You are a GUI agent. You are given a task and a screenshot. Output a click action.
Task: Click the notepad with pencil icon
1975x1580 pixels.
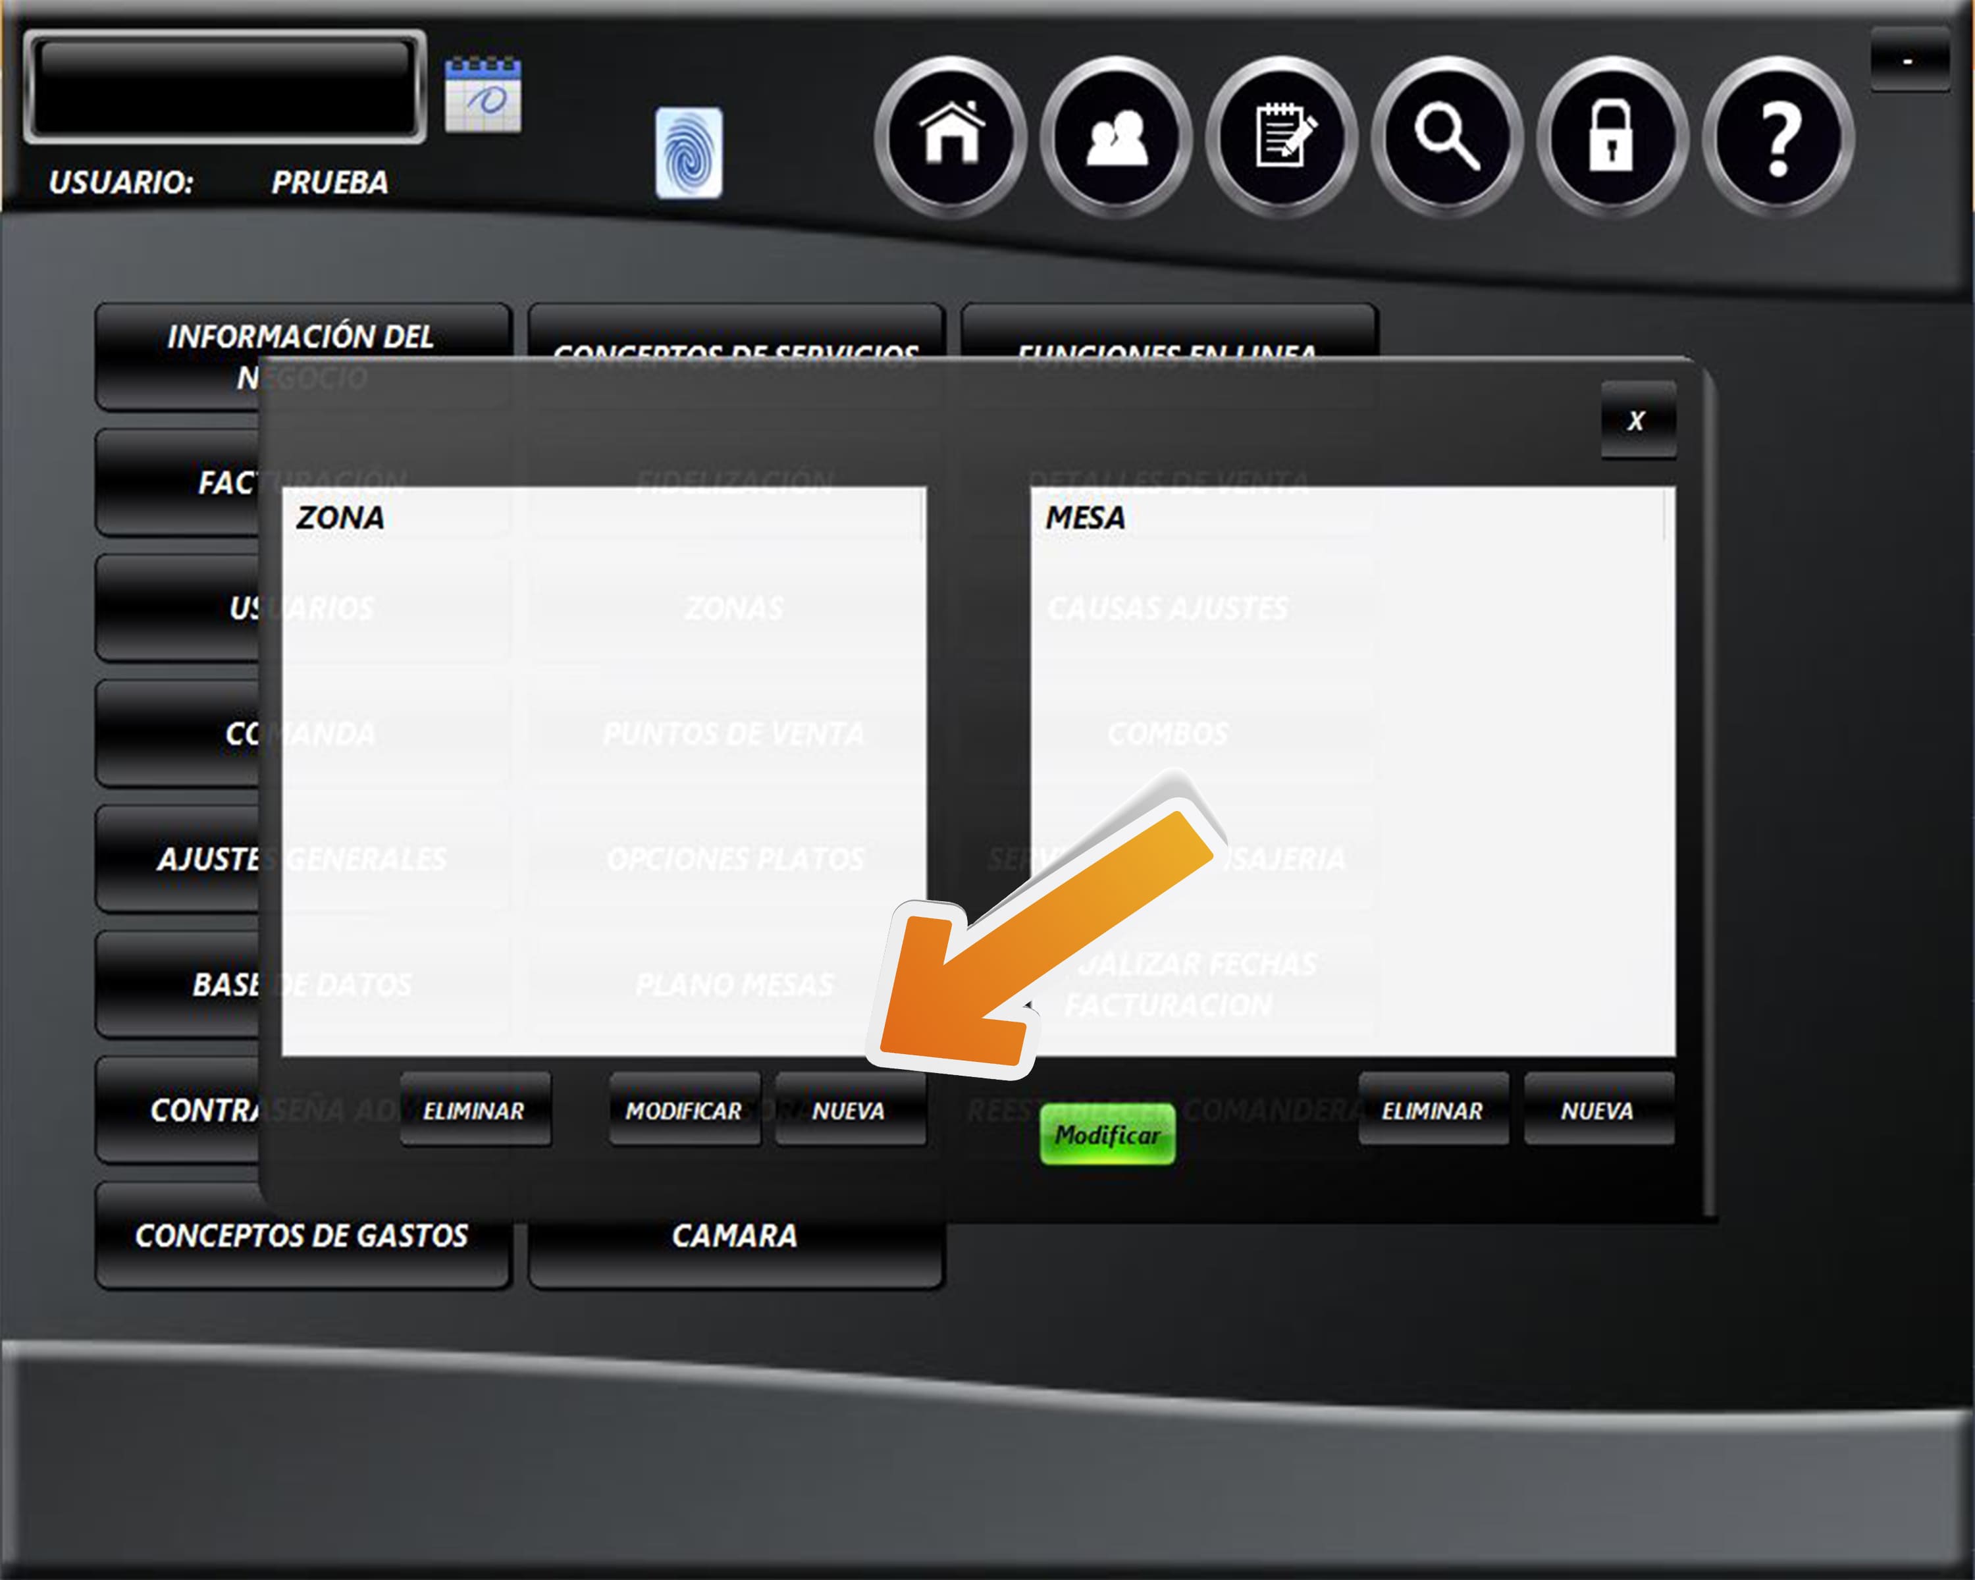pyautogui.click(x=1282, y=138)
